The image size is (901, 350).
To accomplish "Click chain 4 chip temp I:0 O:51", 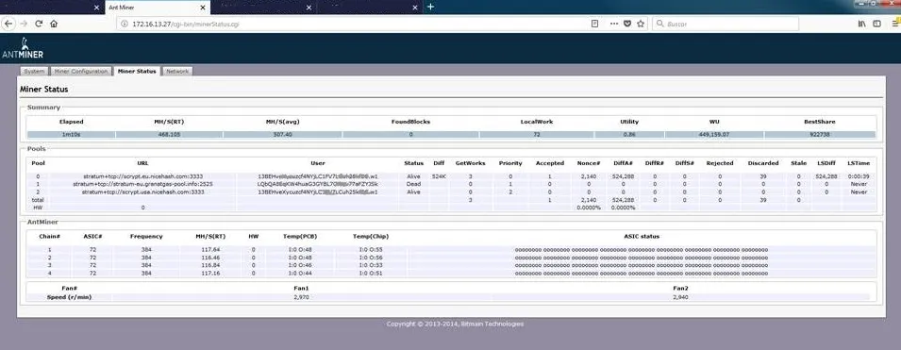I will coord(371,274).
